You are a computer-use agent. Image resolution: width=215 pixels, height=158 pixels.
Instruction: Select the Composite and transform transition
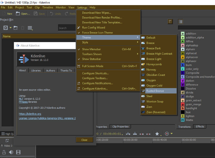pos(198,77)
